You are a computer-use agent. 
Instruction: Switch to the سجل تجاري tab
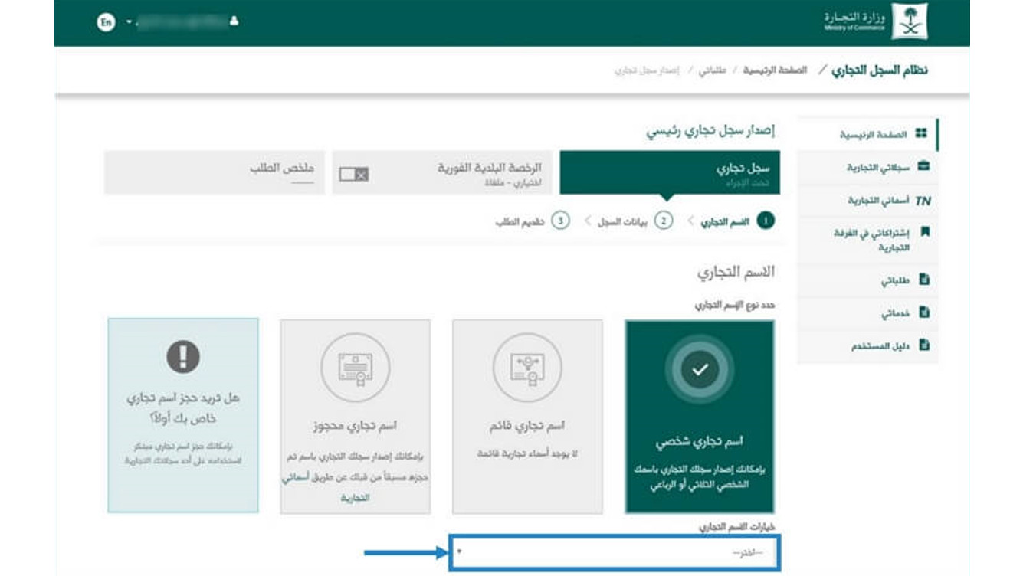[x=669, y=172]
